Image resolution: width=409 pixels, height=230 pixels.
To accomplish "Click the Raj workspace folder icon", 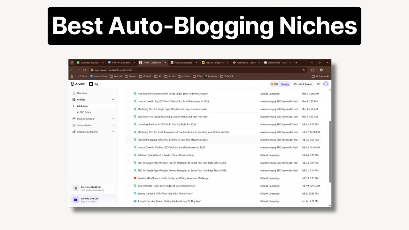I will [x=91, y=84].
